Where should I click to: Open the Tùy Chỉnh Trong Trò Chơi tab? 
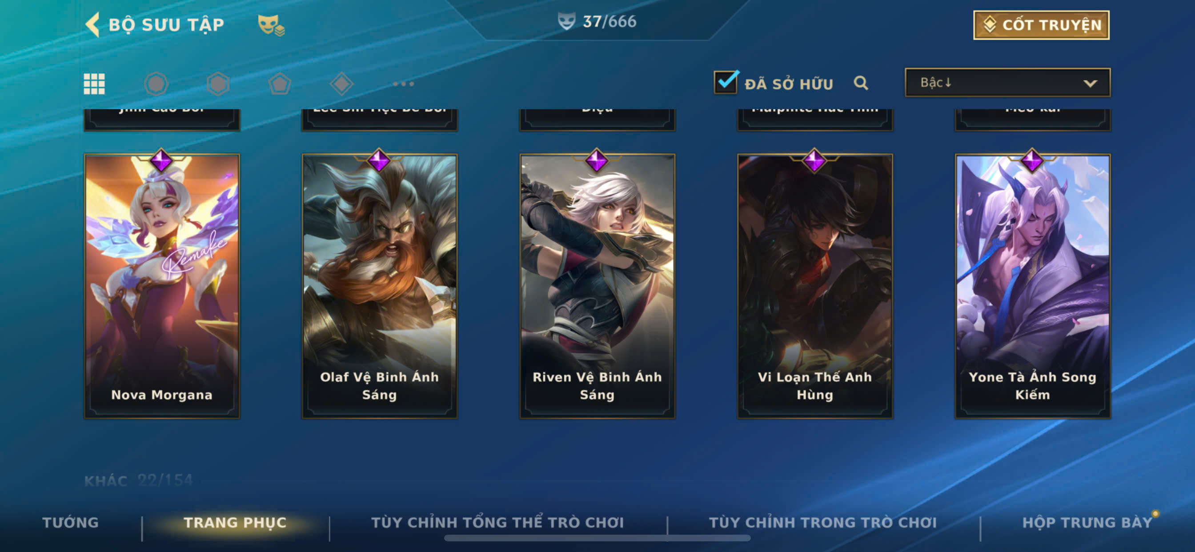point(823,523)
